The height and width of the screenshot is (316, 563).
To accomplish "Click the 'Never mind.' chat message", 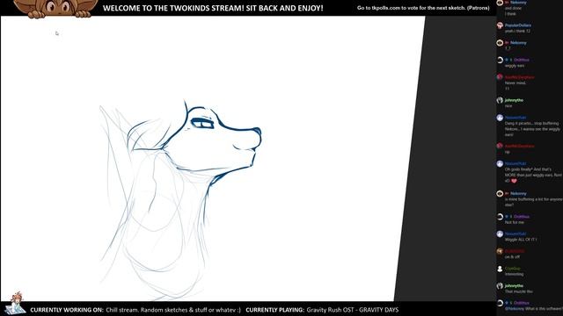I will pyautogui.click(x=515, y=83).
